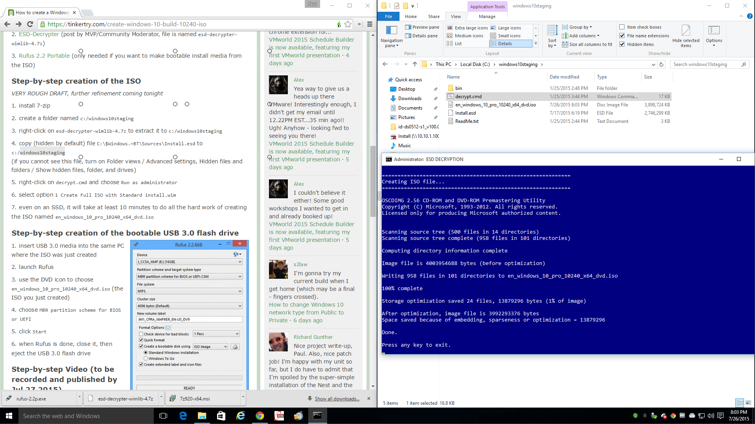
Task: Select the Details layout option
Action: [510, 44]
